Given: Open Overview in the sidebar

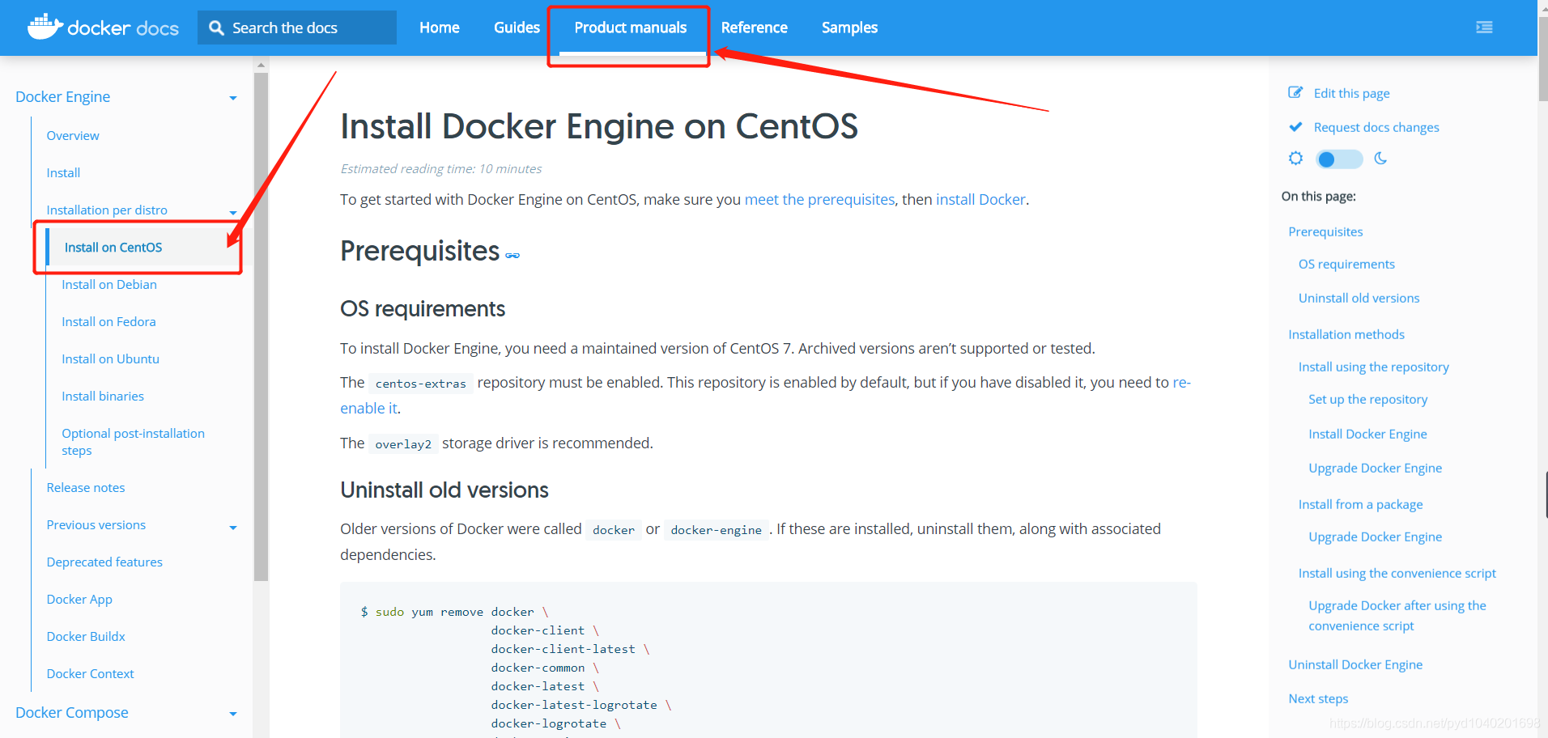Looking at the screenshot, I should tap(73, 135).
